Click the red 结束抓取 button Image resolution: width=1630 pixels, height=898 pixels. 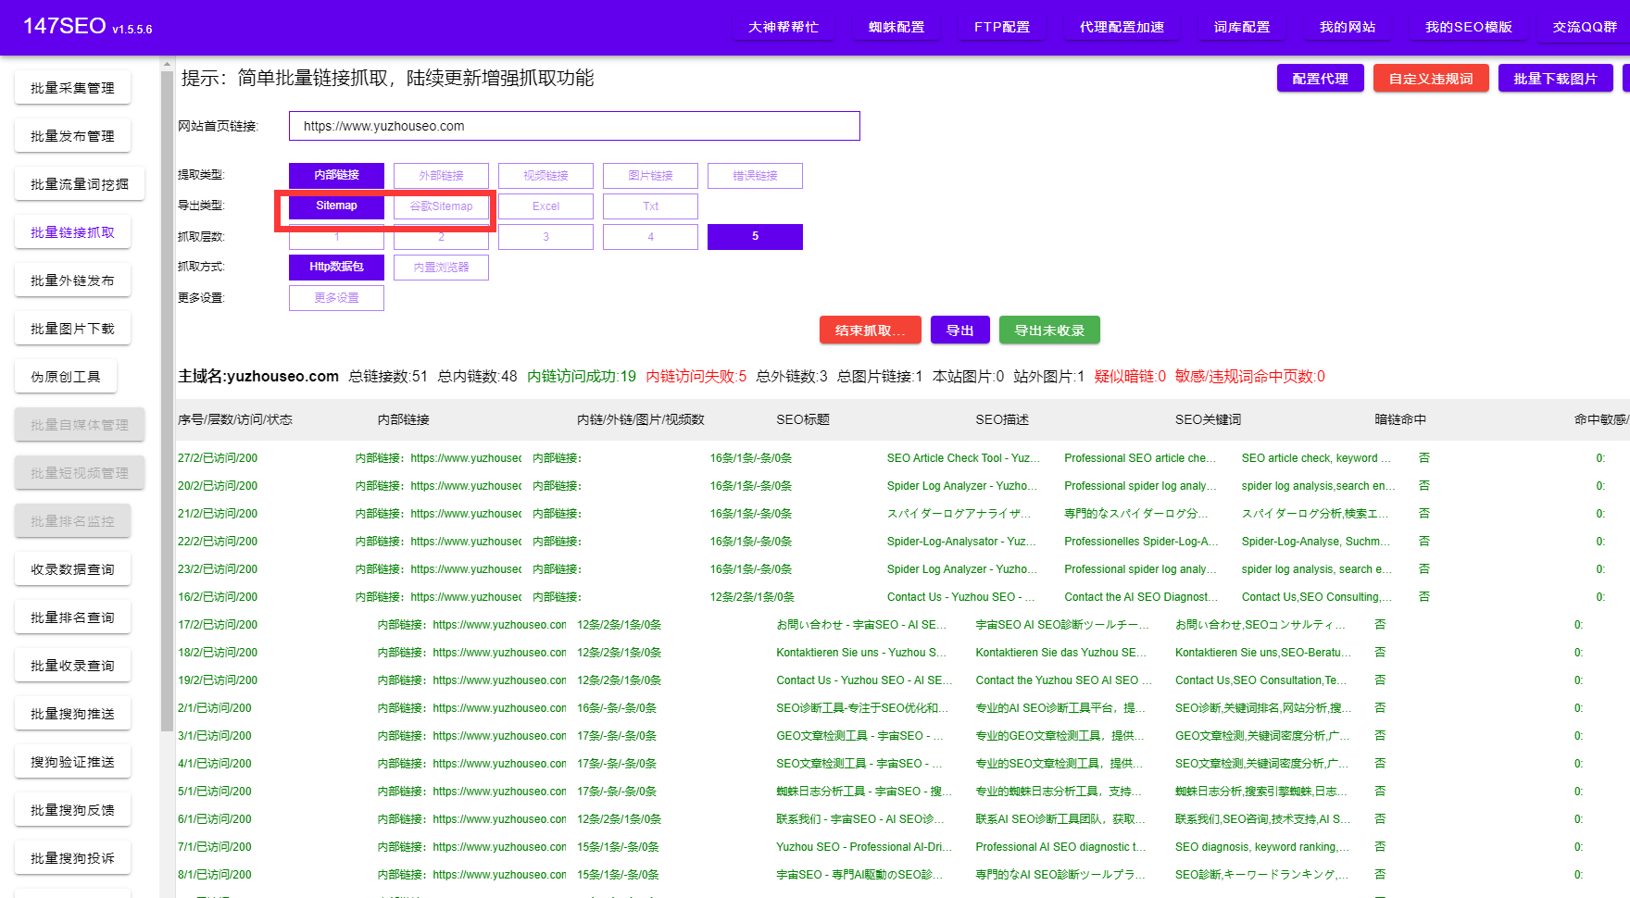pos(870,331)
